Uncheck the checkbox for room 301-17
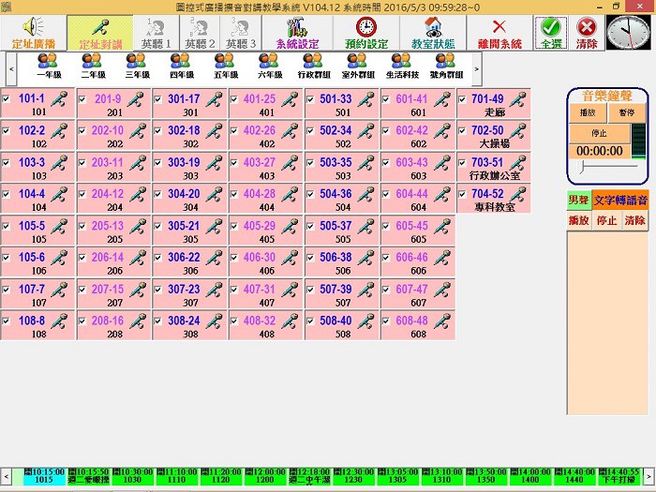 pos(158,99)
